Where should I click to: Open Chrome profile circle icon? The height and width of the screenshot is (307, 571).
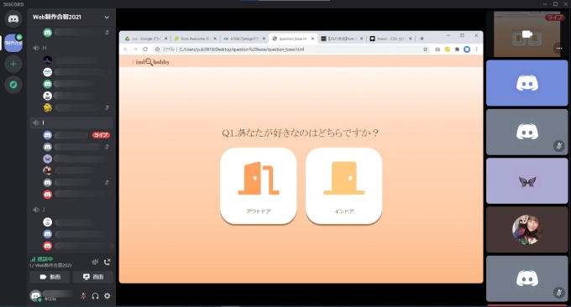(467, 49)
